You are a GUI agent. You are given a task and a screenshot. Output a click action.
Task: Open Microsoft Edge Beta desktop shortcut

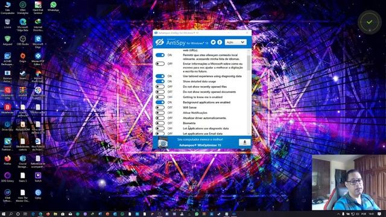coord(23,25)
